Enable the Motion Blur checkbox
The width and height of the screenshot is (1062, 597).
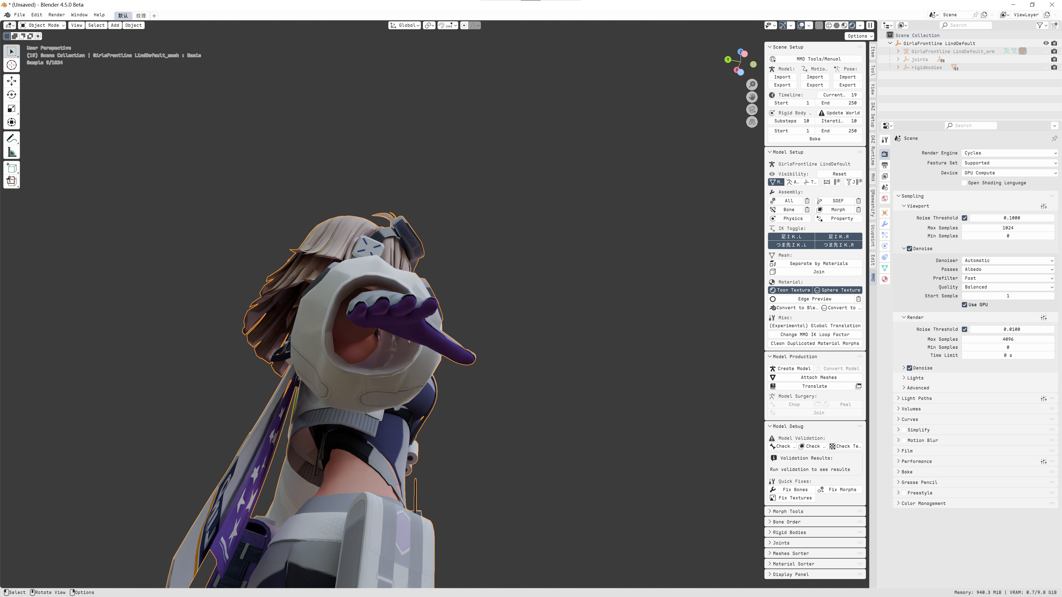[x=904, y=441]
